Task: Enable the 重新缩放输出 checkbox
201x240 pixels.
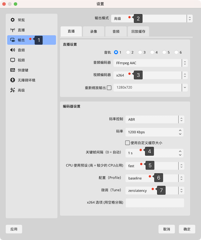Action: pos(109,88)
